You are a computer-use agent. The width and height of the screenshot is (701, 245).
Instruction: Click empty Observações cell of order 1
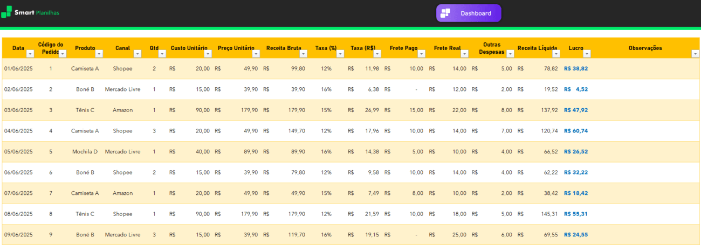coord(645,69)
